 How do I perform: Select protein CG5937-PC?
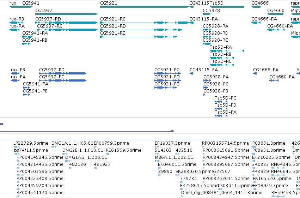(x=52, y=77)
